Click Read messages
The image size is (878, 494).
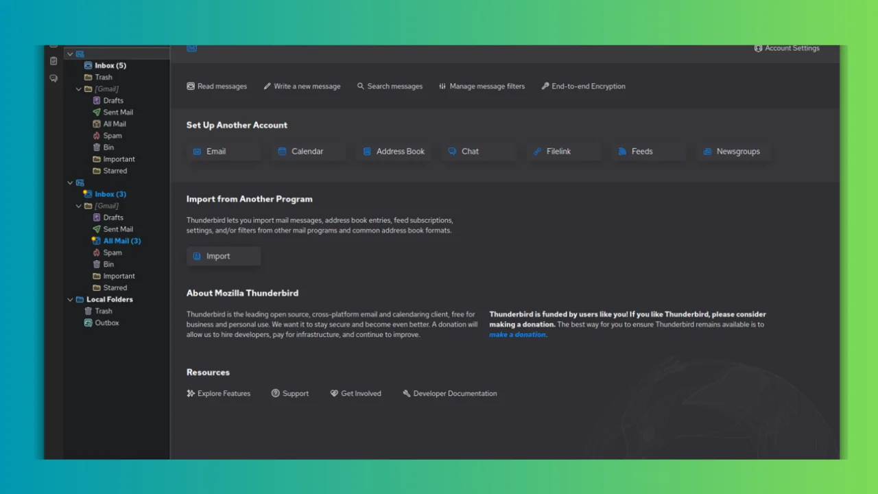point(217,86)
